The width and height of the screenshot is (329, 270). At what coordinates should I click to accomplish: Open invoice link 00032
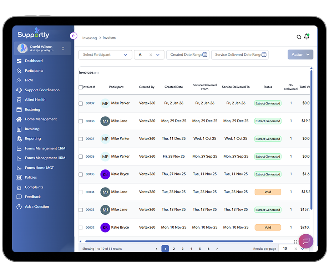(x=90, y=228)
